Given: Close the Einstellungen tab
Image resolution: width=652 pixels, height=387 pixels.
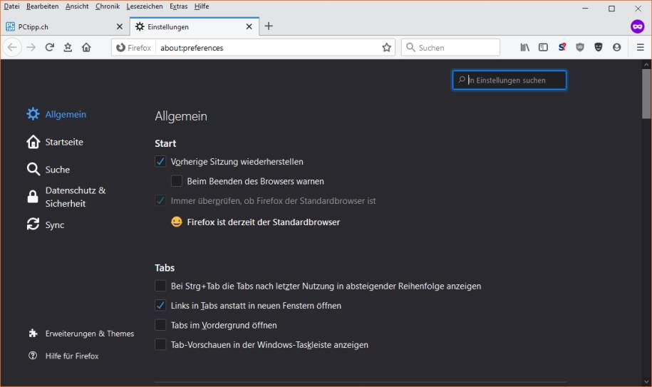Looking at the screenshot, I should point(249,26).
